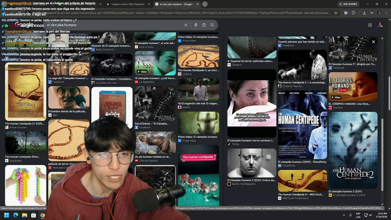Screen dimensions: 391x220
Task: Click the Ask Gemini button
Action: click(x=348, y=4)
